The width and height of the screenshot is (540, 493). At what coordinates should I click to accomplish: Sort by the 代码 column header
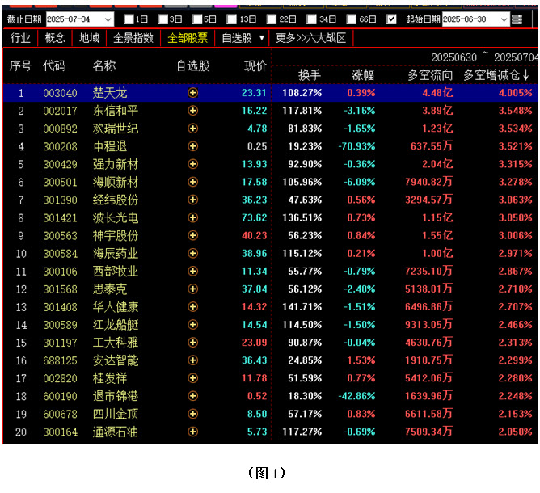pos(54,65)
